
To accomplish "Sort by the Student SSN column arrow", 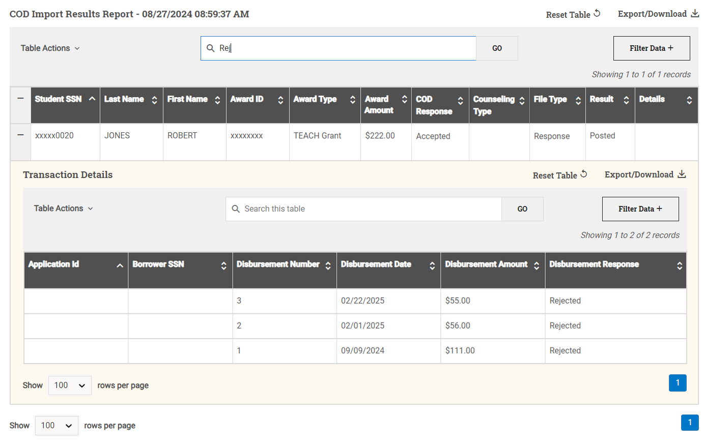I will tap(92, 99).
